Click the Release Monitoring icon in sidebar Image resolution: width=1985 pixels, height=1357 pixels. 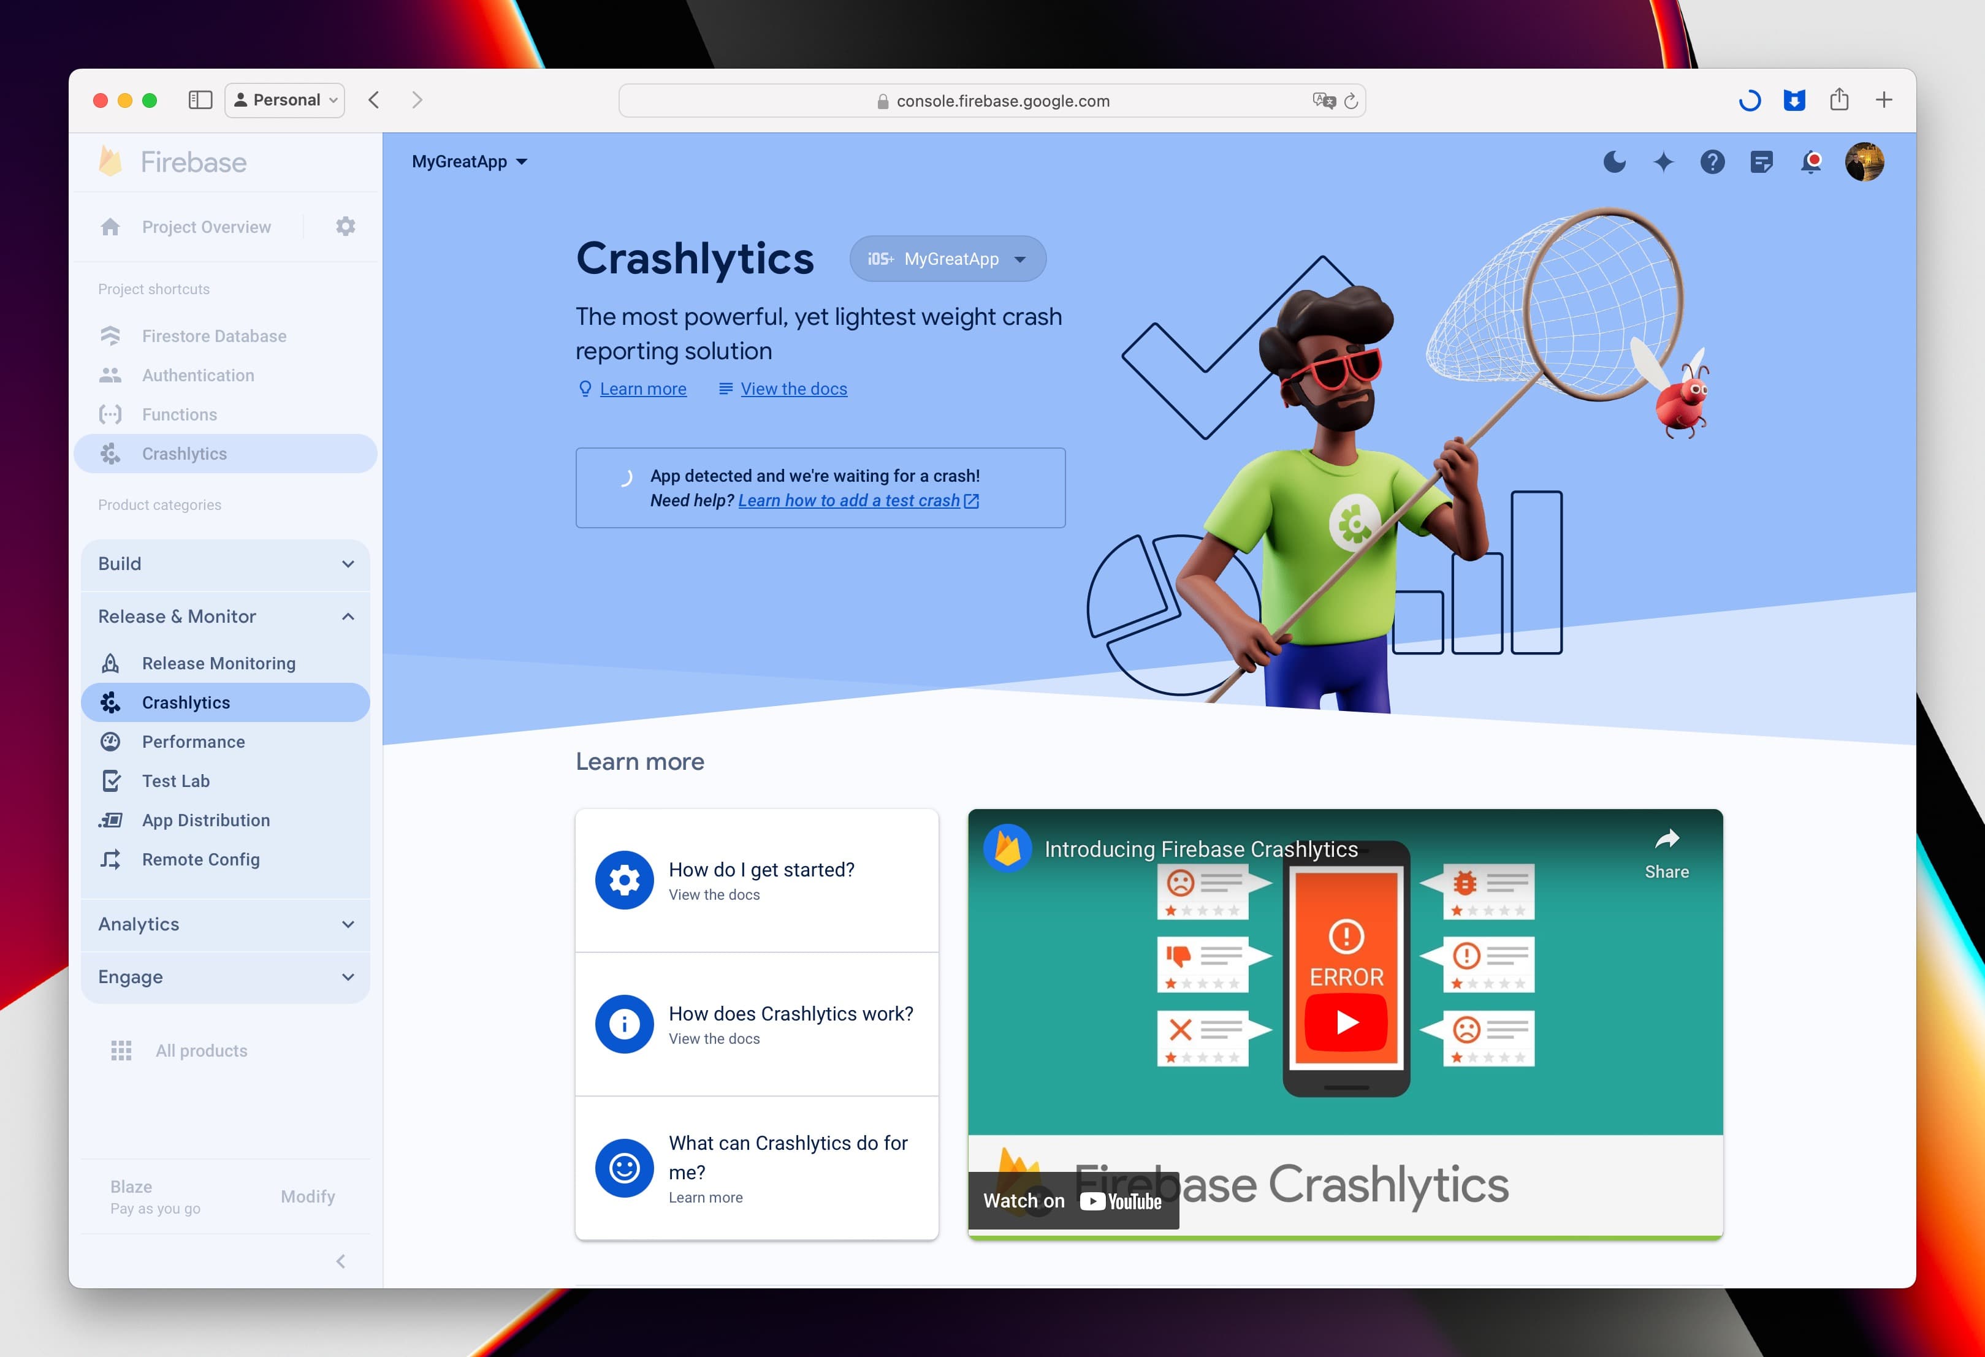(x=115, y=663)
